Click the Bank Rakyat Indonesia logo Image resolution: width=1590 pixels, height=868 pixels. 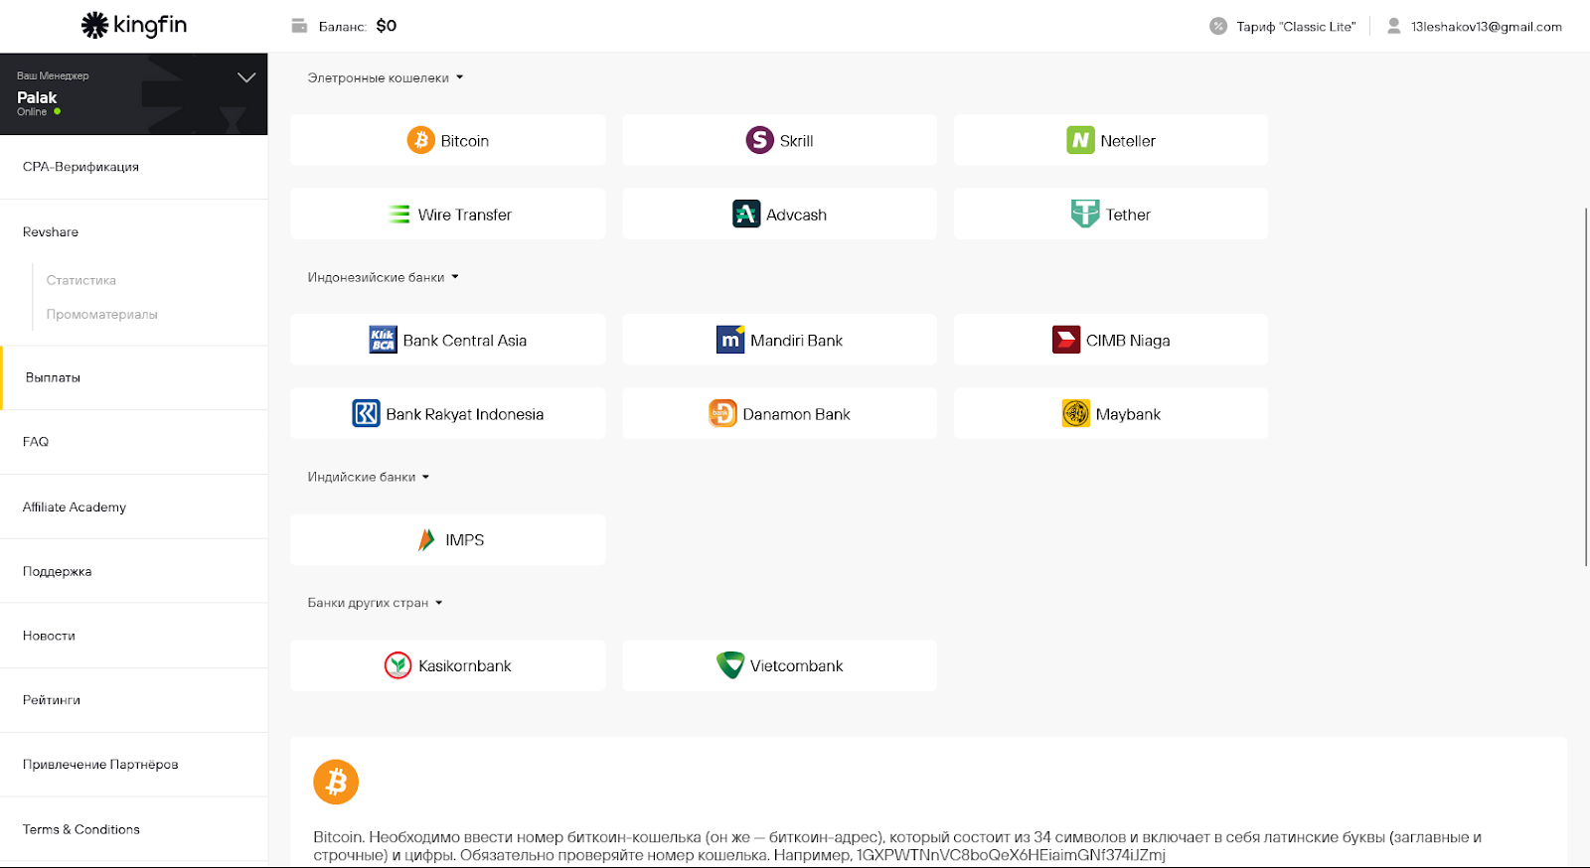[366, 413]
